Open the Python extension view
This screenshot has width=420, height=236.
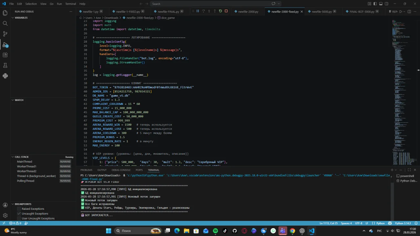tap(5, 76)
